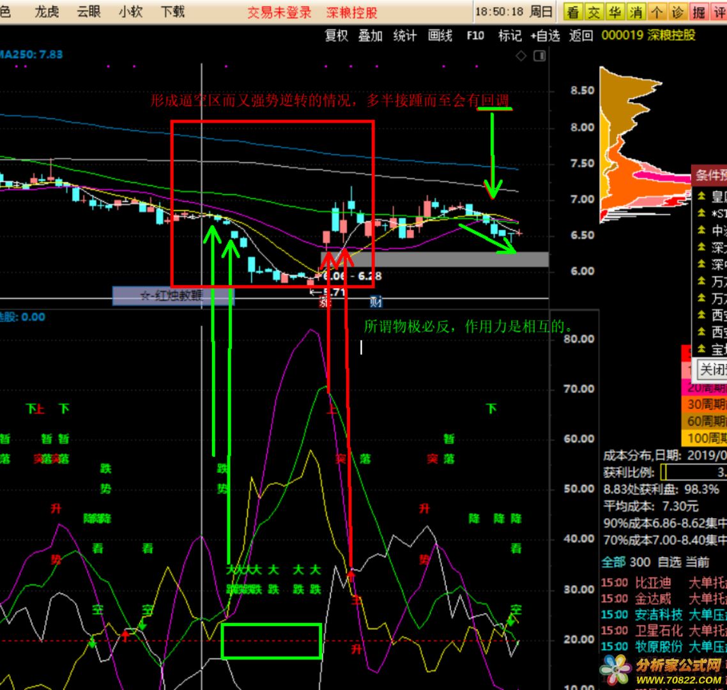
Task: Click double-arrow icon beside the 皇 alert row
Action: pos(701,196)
